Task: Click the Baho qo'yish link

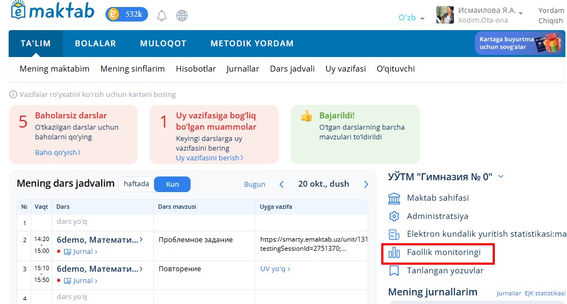Action: tap(58, 153)
